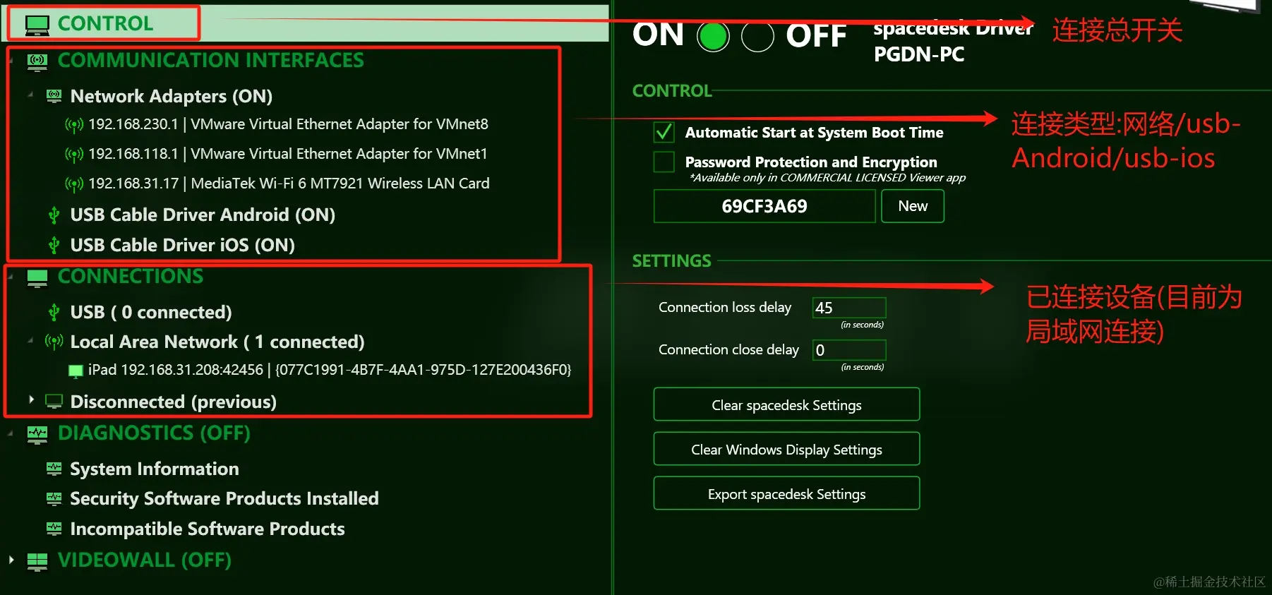This screenshot has width=1272, height=595.
Task: Click the Disconnected (previous) monitor icon
Action: [x=54, y=402]
